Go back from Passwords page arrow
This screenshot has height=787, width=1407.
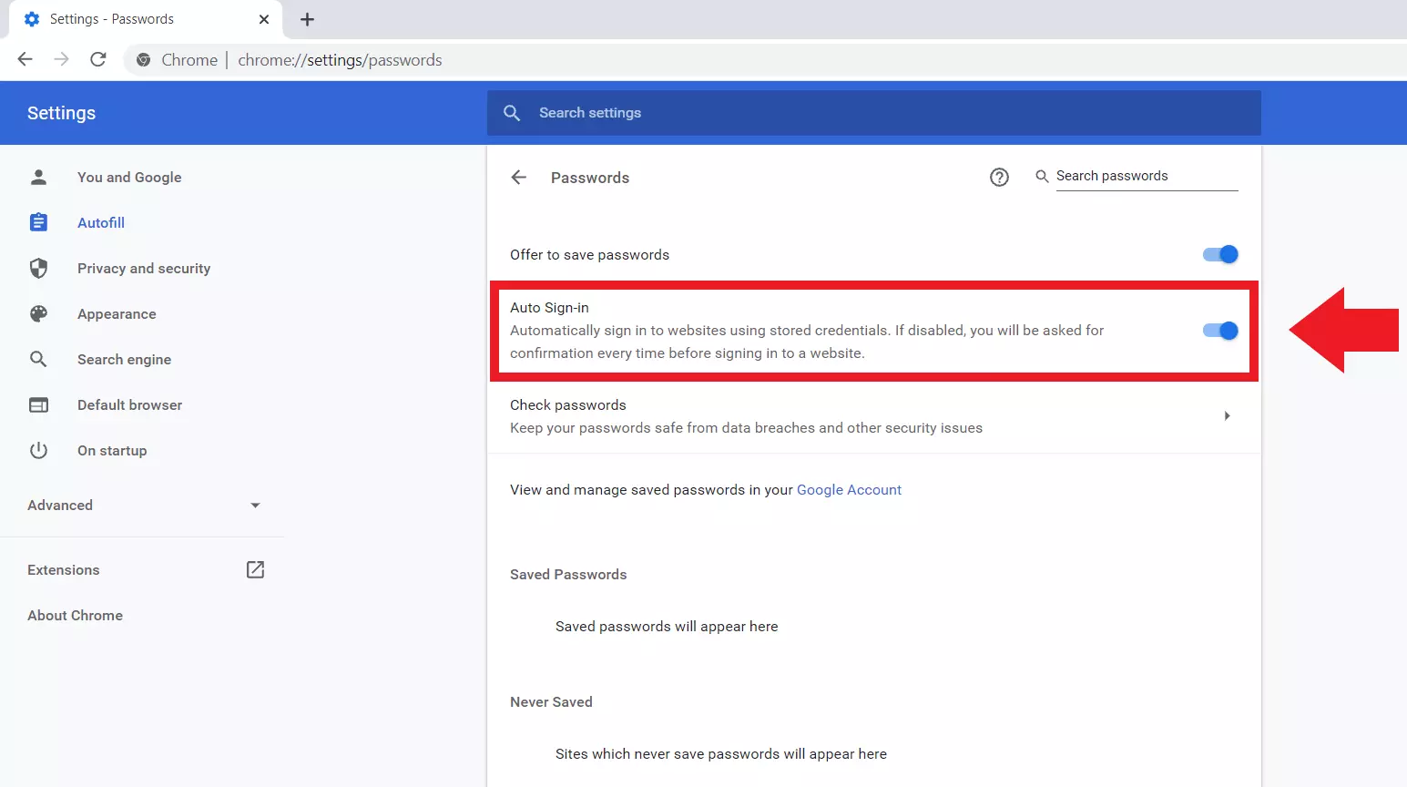coord(519,178)
